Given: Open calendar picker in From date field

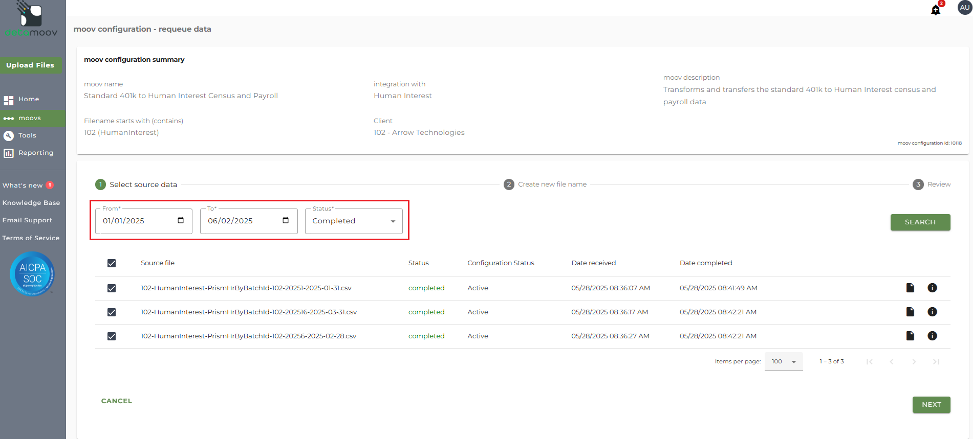Looking at the screenshot, I should [x=181, y=220].
